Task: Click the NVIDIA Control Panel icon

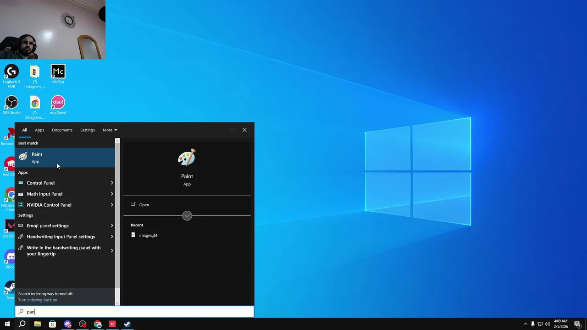Action: point(21,205)
